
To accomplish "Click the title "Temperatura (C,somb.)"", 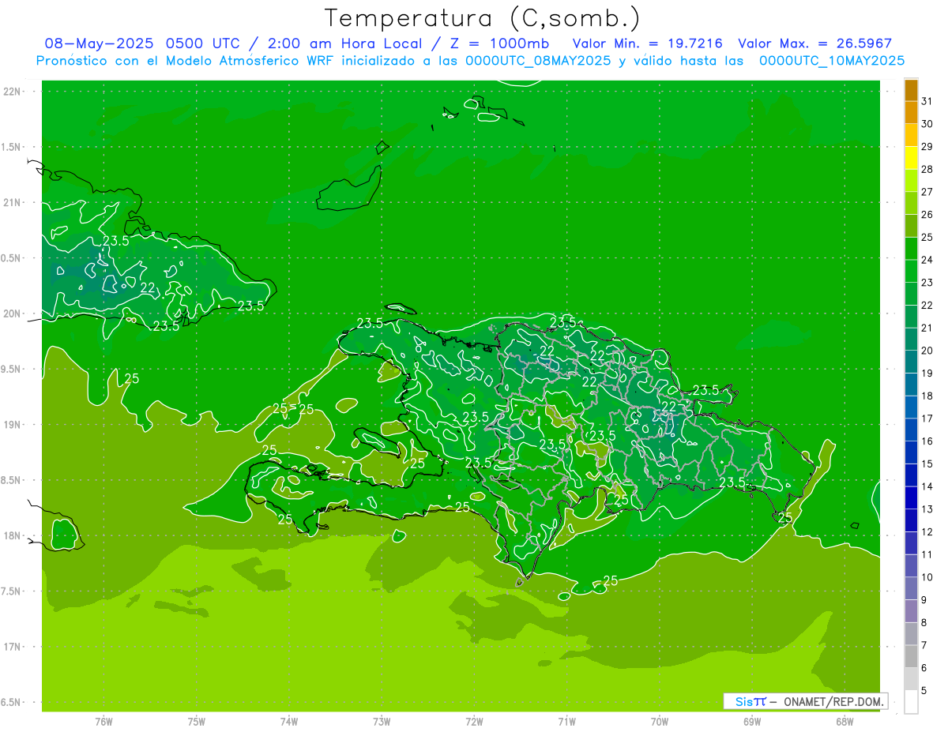I will [482, 18].
